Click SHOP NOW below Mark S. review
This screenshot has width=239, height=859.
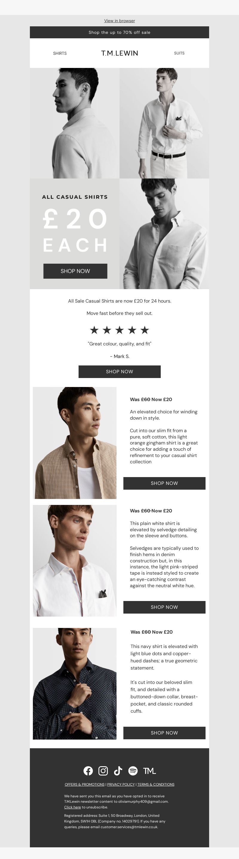(119, 371)
